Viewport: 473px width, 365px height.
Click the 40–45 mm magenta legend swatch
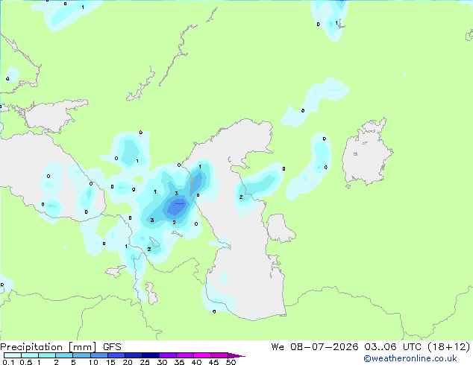coord(201,355)
